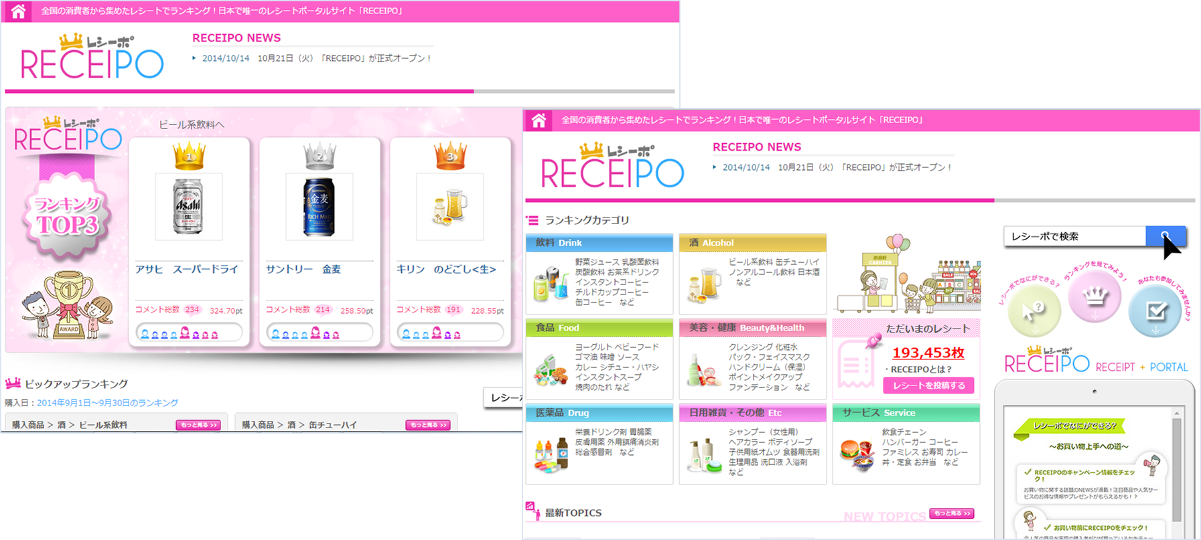
Task: Click the 228.55pt score text
Action: tap(488, 311)
